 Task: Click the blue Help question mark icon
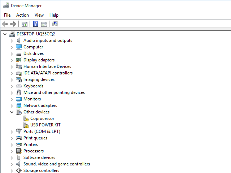pyautogui.click(x=35, y=24)
